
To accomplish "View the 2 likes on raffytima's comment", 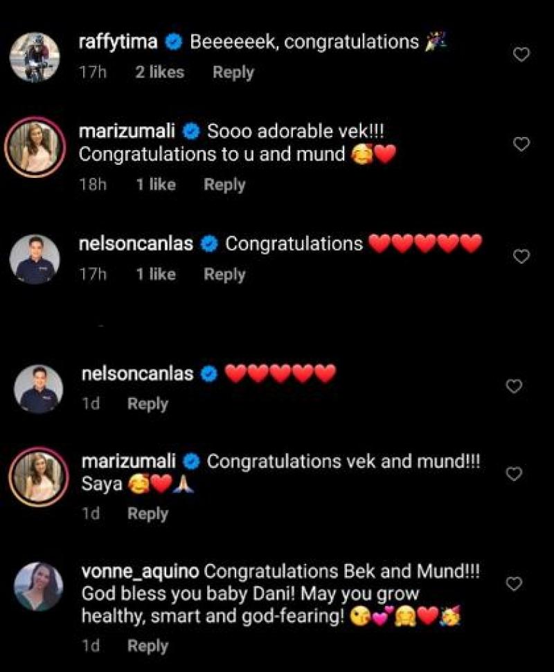I will click(x=159, y=72).
